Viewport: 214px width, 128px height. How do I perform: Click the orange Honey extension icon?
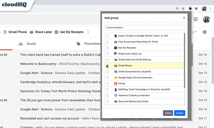[x=116, y=84]
